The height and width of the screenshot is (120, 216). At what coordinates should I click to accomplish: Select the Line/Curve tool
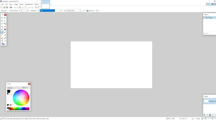tap(5, 41)
